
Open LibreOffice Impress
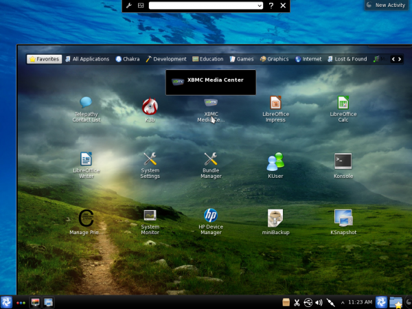tap(275, 109)
